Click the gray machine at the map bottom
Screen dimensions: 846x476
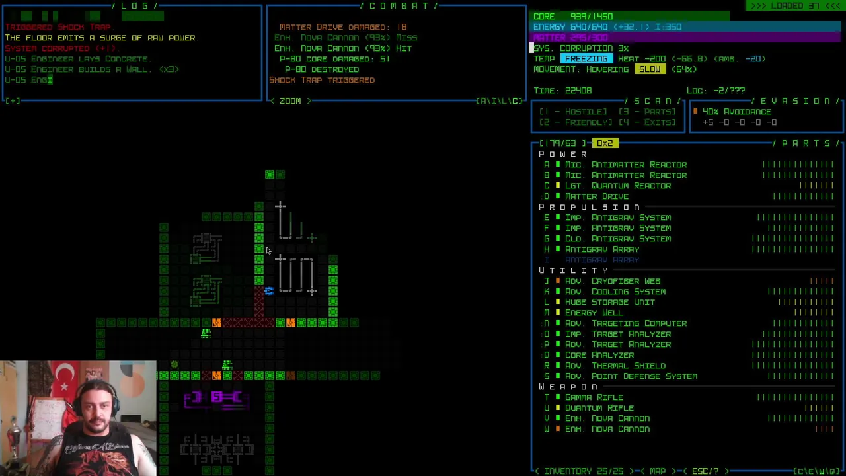[217, 448]
